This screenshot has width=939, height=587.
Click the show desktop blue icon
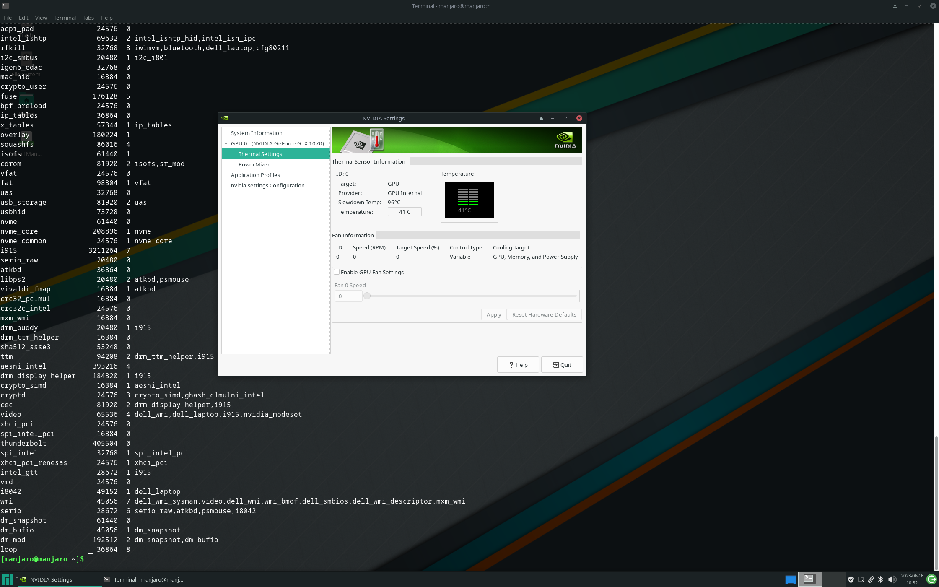click(x=790, y=579)
